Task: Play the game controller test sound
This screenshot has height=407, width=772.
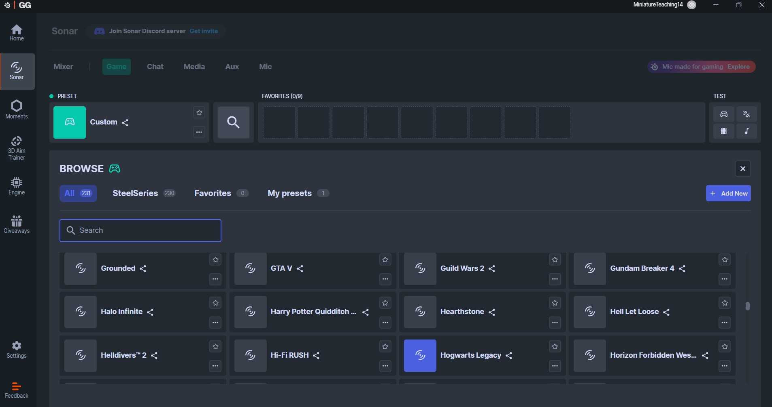Action: click(x=723, y=114)
